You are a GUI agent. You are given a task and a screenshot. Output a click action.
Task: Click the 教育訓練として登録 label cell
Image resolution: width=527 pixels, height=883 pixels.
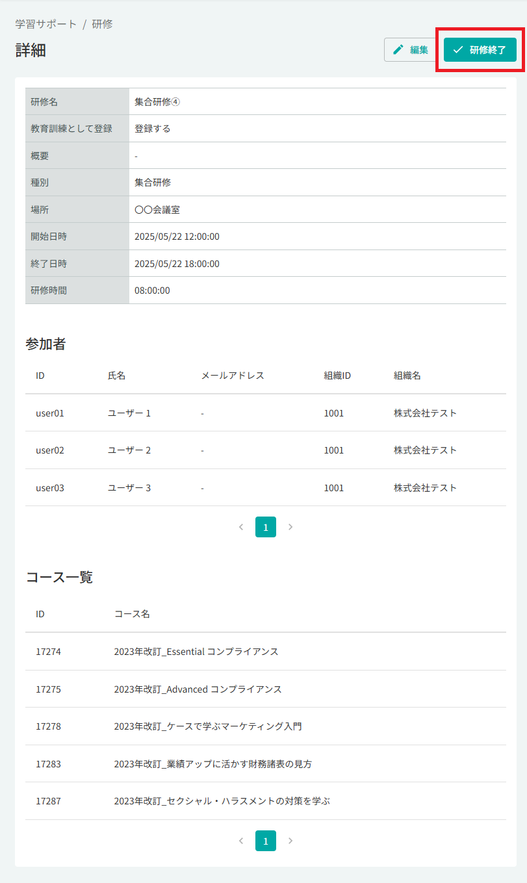coord(77,129)
